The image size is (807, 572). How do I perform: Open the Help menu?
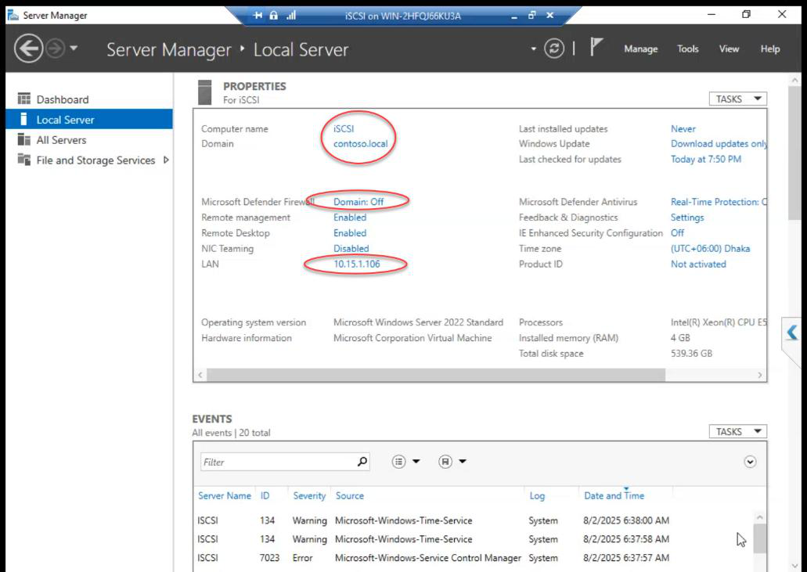click(x=770, y=49)
